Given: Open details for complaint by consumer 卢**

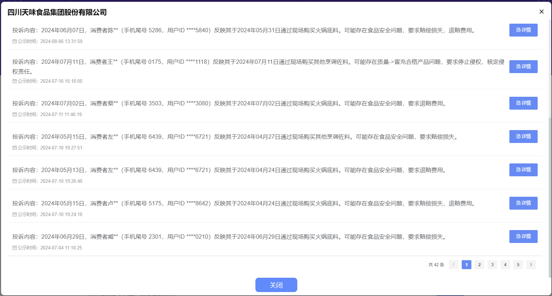Looking at the screenshot, I should click(x=523, y=203).
